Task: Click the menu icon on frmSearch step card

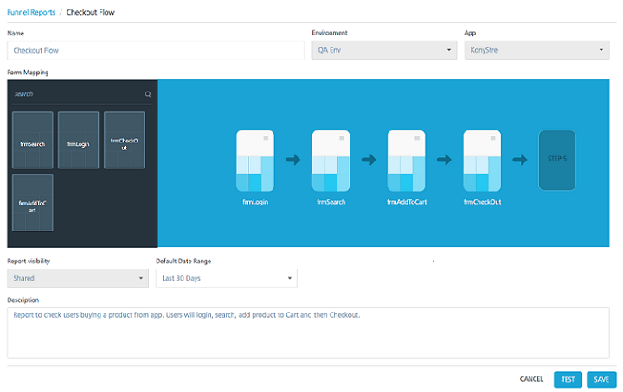Action: click(x=342, y=138)
